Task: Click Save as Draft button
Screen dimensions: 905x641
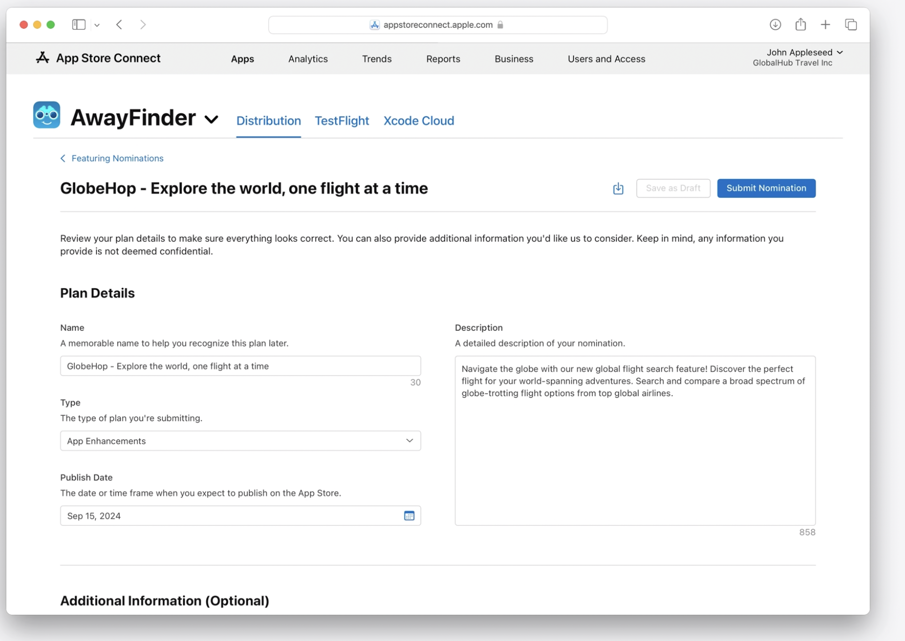Action: pos(673,188)
